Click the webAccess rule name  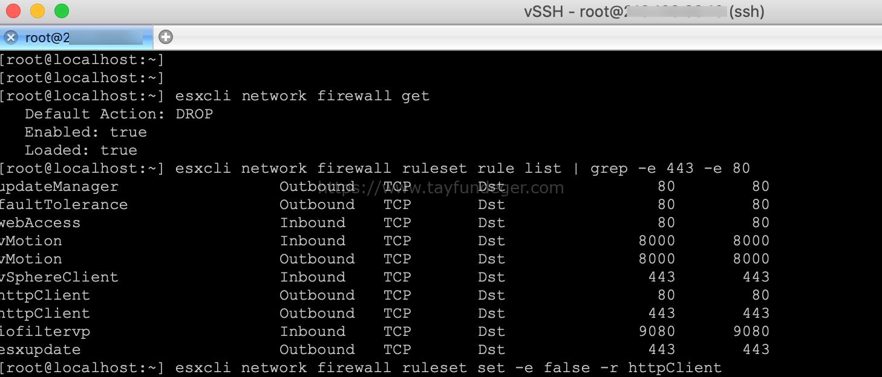tap(40, 223)
